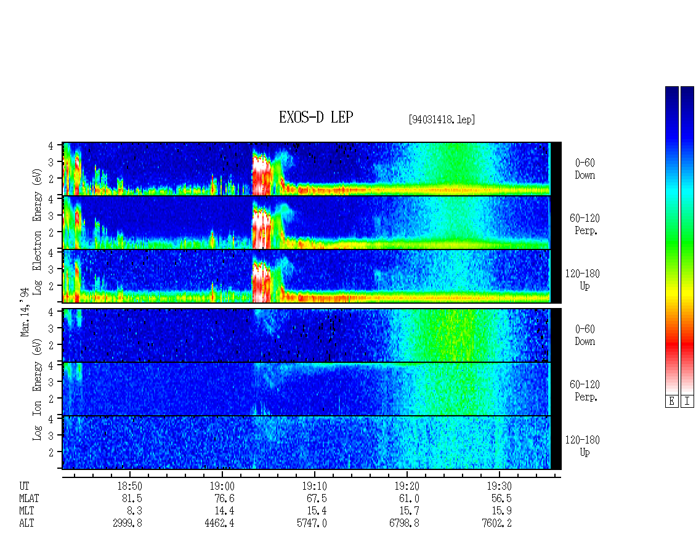696x539 pixels.
Task: Click MLT value 15.7
Action: 409,511
